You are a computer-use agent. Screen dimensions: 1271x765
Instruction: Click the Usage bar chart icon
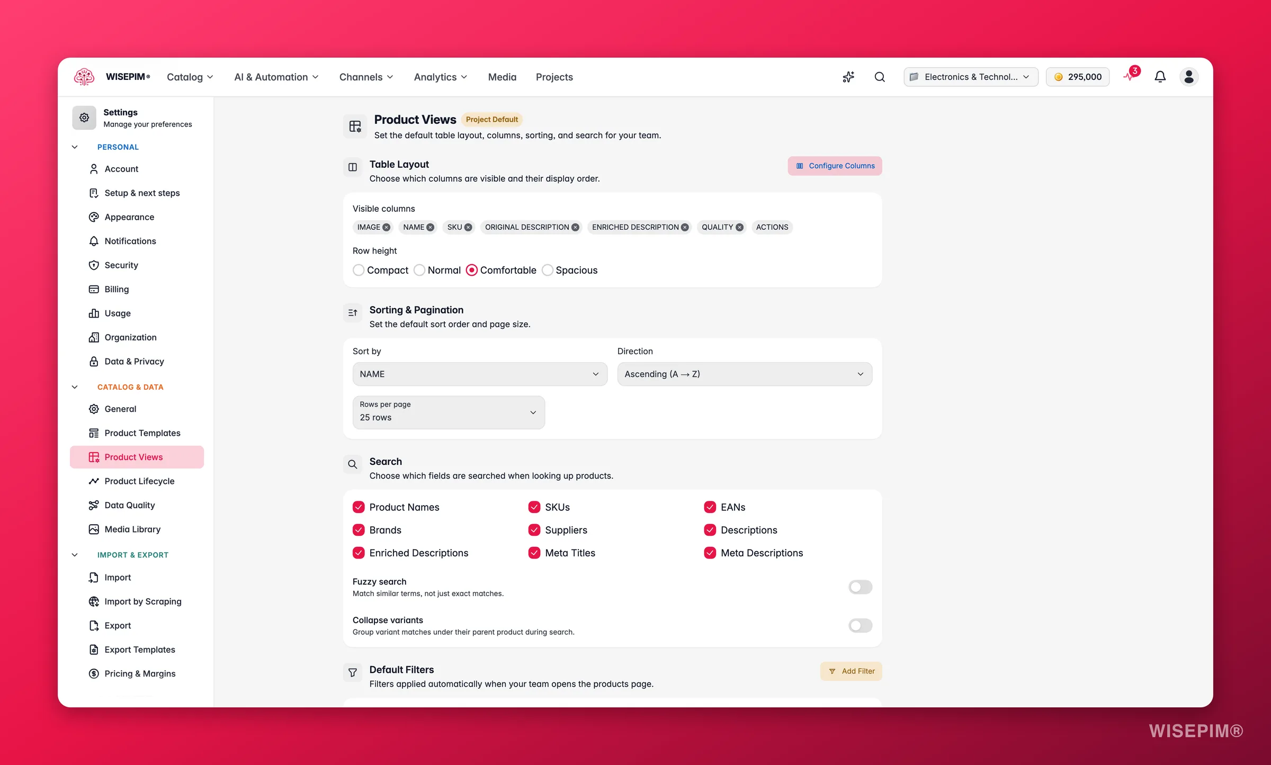tap(94, 313)
